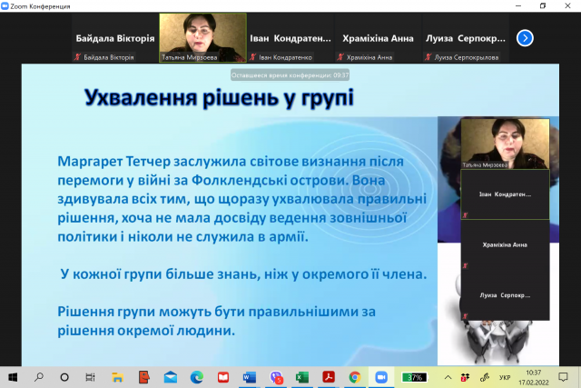The image size is (581, 388).
Task: Open Windows Start menu
Action: pyautogui.click(x=13, y=377)
